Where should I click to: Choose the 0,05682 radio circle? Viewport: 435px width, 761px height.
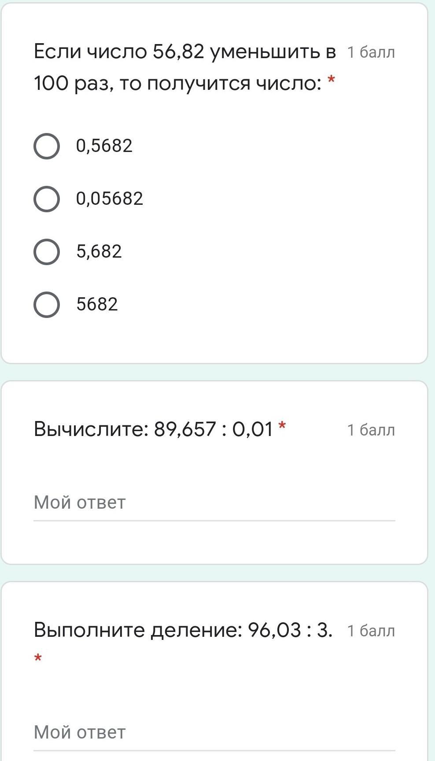pyautogui.click(x=47, y=199)
